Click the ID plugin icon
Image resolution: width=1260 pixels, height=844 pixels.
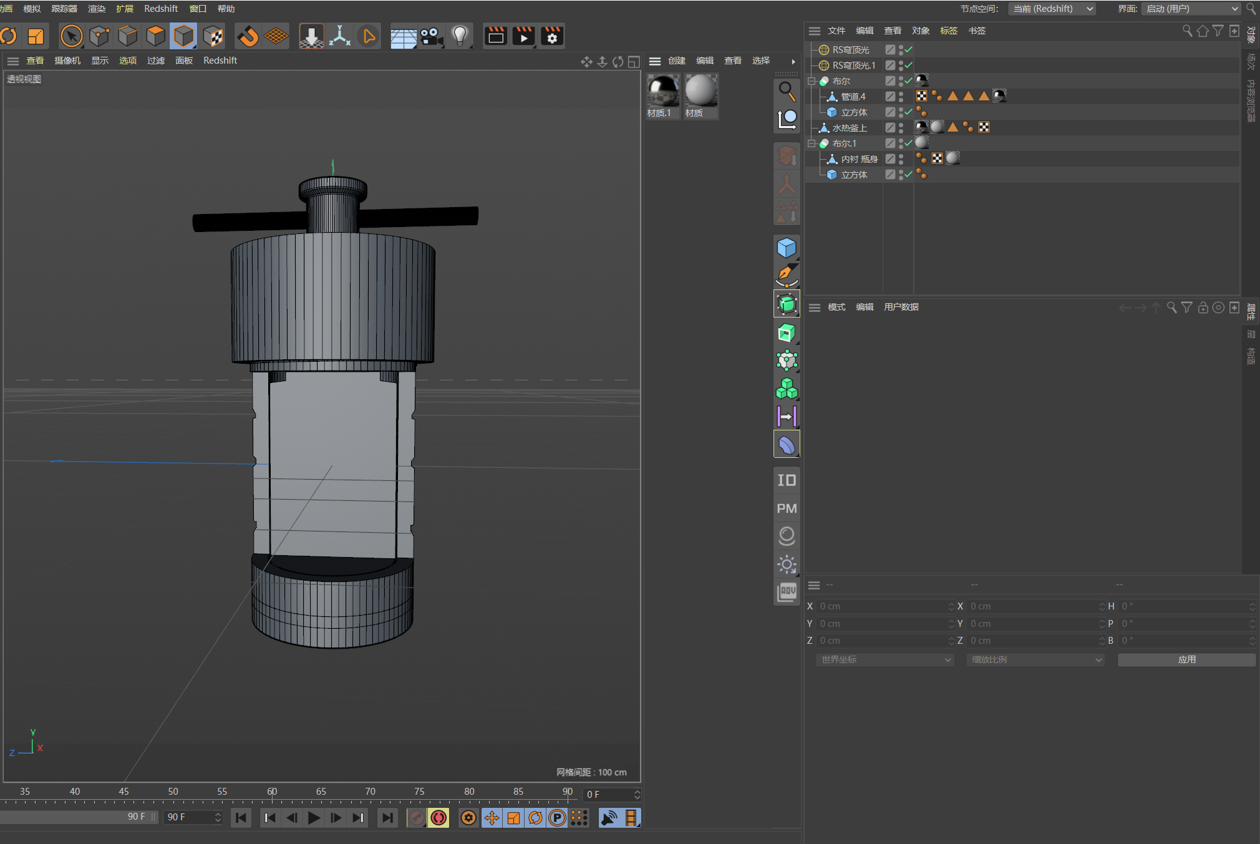tap(787, 480)
